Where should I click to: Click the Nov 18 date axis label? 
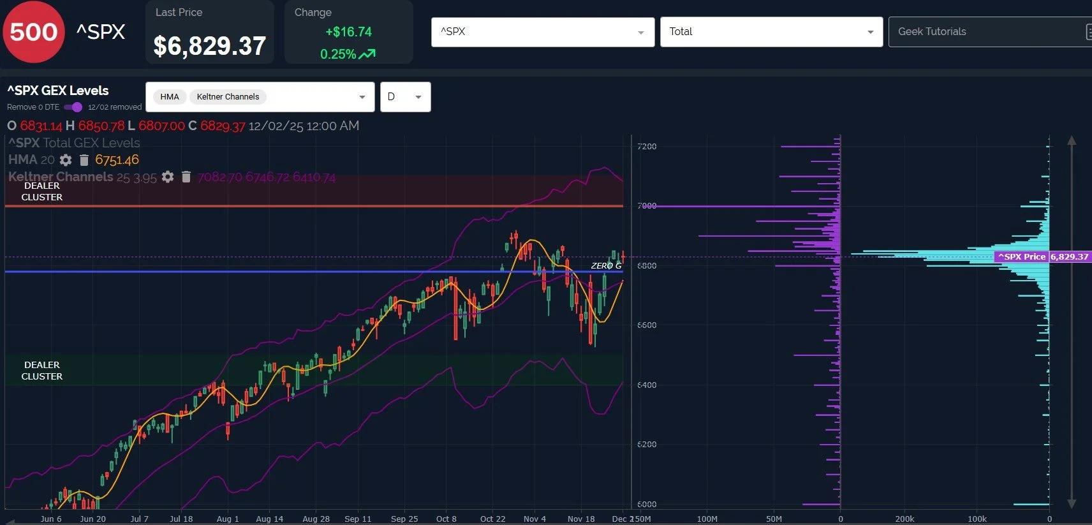(x=581, y=519)
